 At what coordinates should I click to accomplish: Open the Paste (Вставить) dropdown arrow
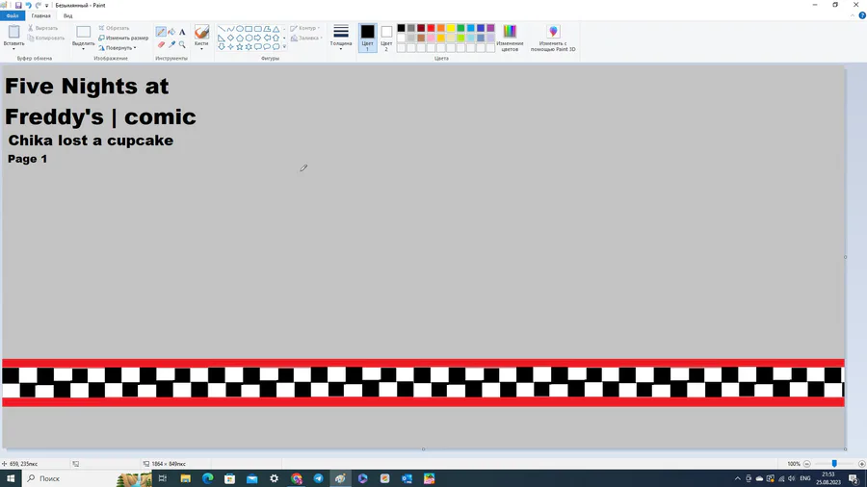click(13, 47)
